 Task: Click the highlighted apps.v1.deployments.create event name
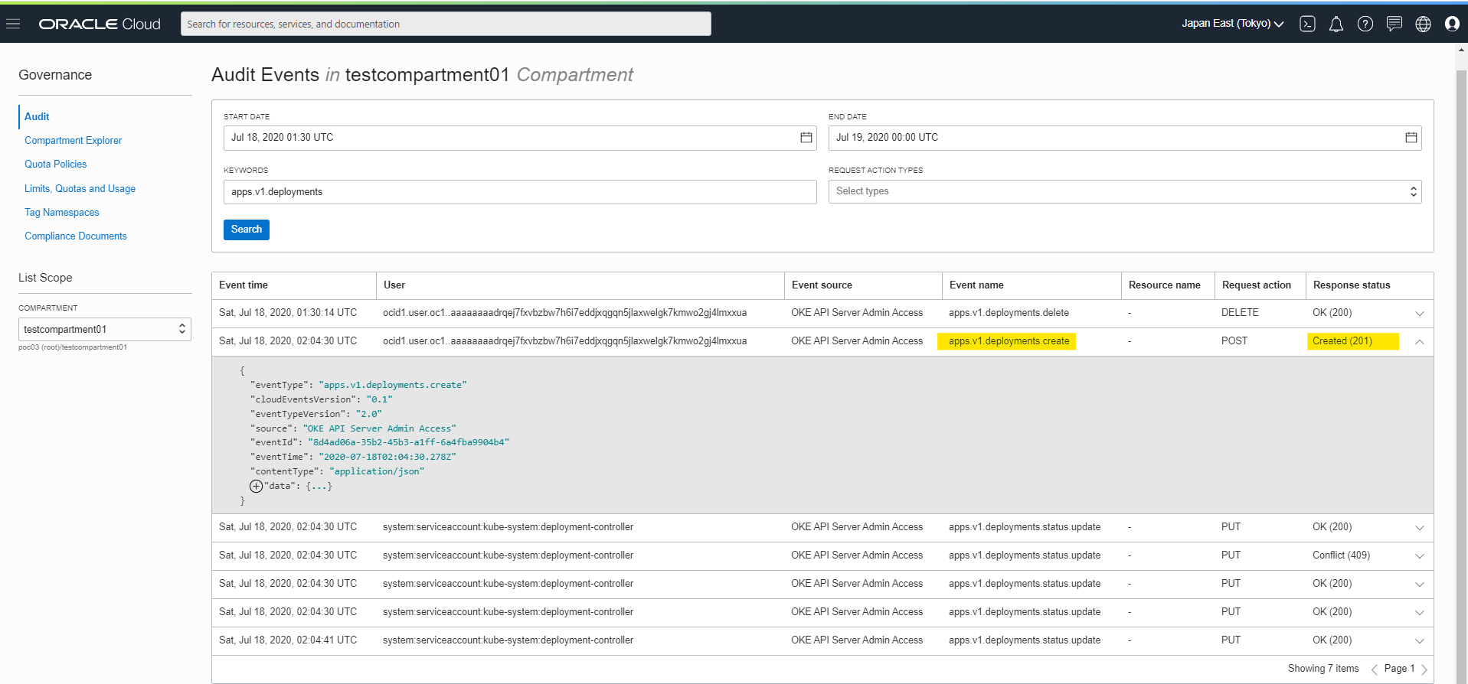pos(1009,340)
